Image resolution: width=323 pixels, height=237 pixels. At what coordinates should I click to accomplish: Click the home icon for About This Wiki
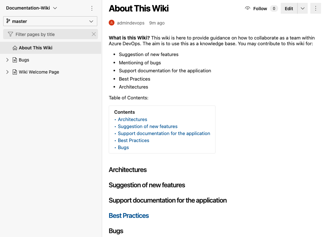(x=15, y=48)
